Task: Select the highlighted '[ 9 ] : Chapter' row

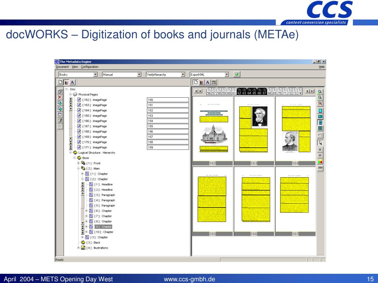Action: (103, 227)
